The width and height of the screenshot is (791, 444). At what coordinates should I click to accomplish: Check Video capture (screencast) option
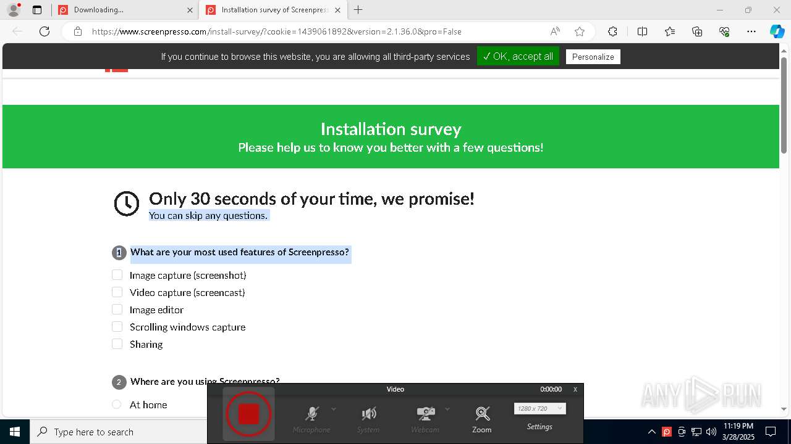tap(117, 292)
